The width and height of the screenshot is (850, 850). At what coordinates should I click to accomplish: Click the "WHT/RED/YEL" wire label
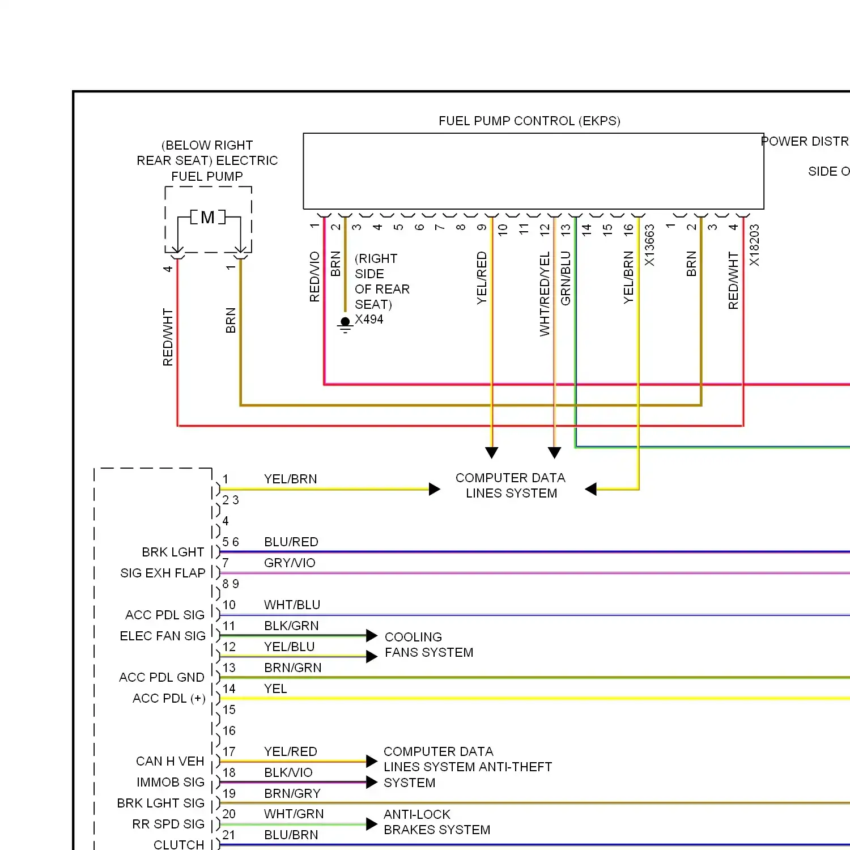pyautogui.click(x=545, y=294)
